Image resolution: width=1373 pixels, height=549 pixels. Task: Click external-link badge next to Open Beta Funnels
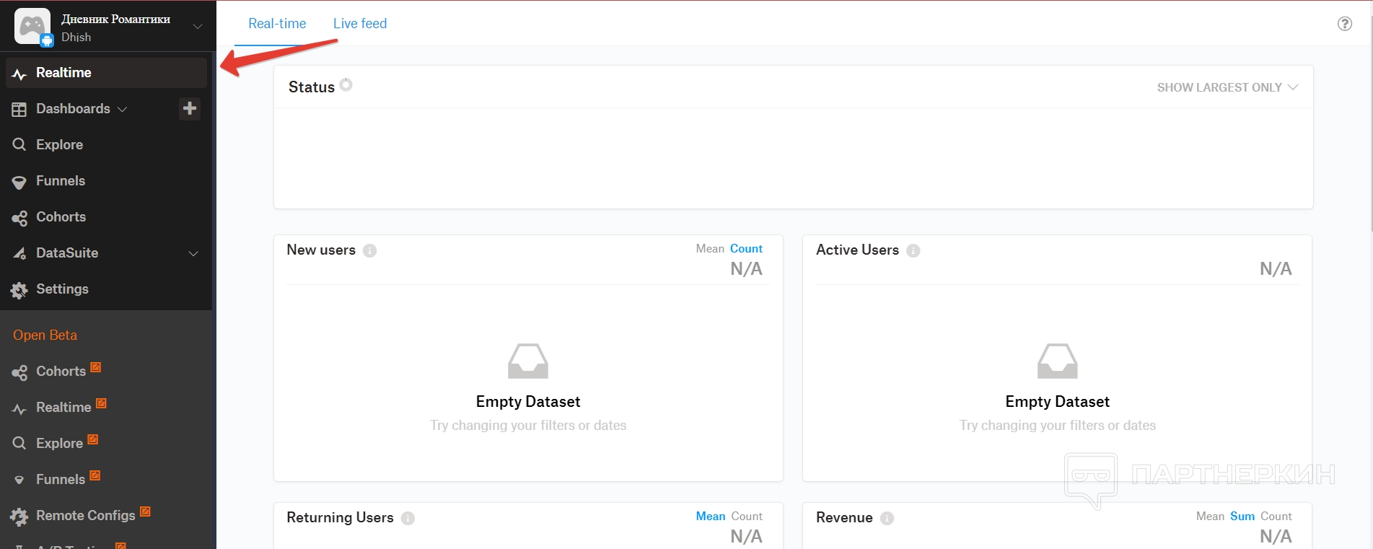95,475
